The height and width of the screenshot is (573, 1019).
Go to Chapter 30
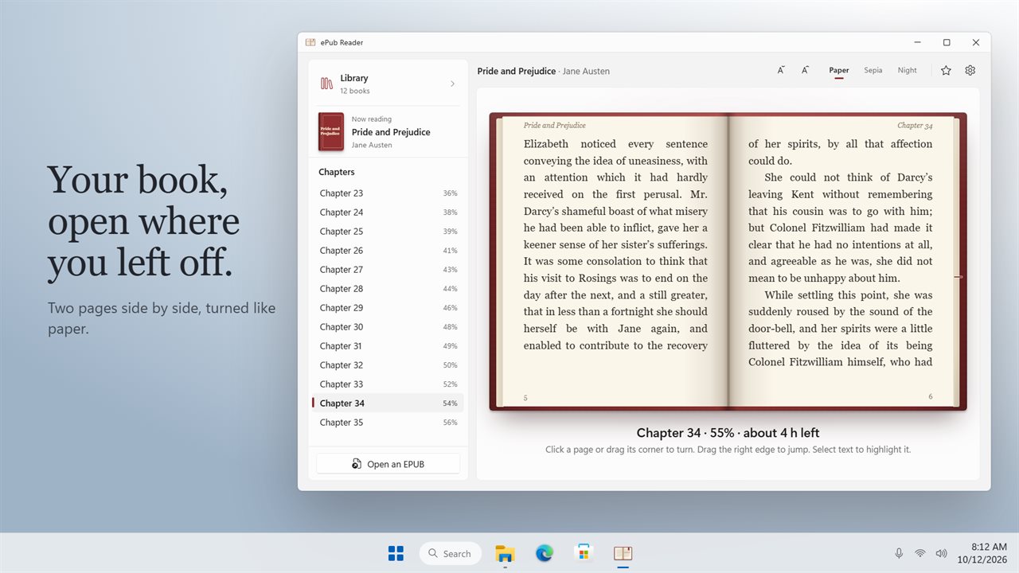point(388,327)
